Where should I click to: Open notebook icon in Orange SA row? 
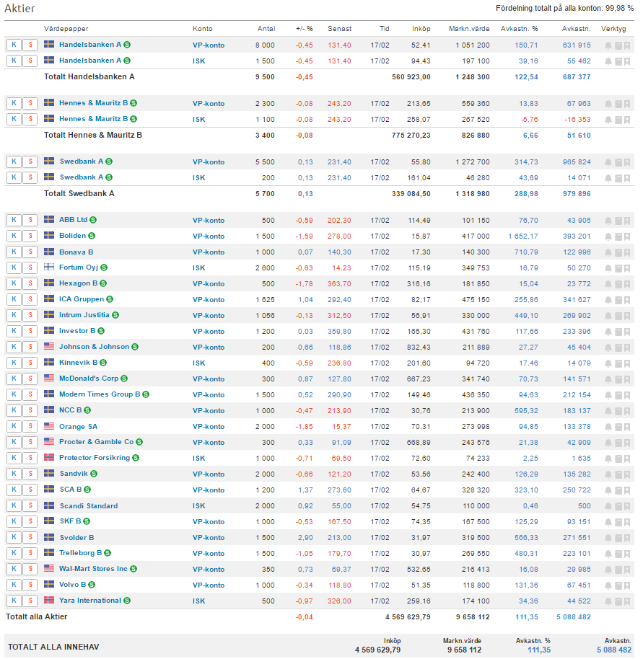click(x=618, y=427)
